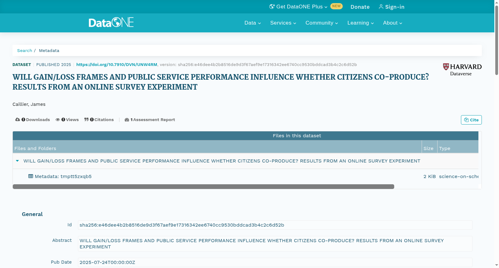499x268 pixels.
Task: Click the Citations quote icon
Action: 86,120
